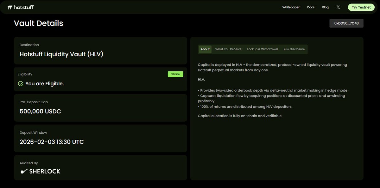Click the Vault Details heading
This screenshot has width=380, height=188.
pos(39,23)
